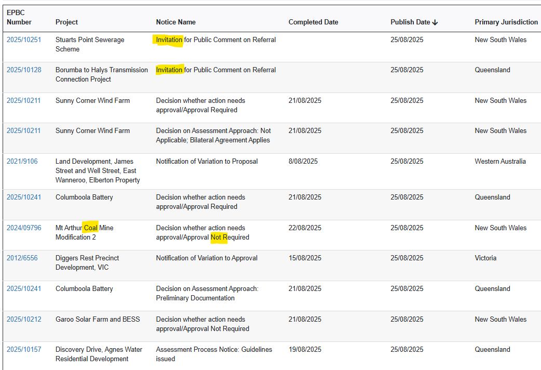Click the Garoo Solar Farm and BESS text
The height and width of the screenshot is (370, 541).
[98, 319]
